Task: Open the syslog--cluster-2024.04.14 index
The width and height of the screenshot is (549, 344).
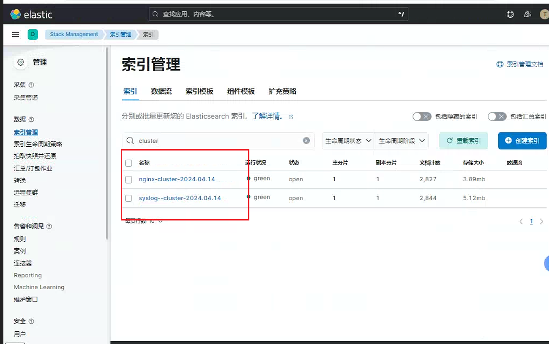Action: point(180,198)
